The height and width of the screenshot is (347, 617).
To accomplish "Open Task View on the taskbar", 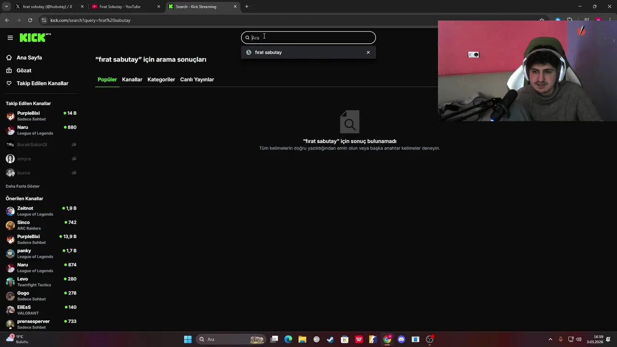I will (274, 339).
